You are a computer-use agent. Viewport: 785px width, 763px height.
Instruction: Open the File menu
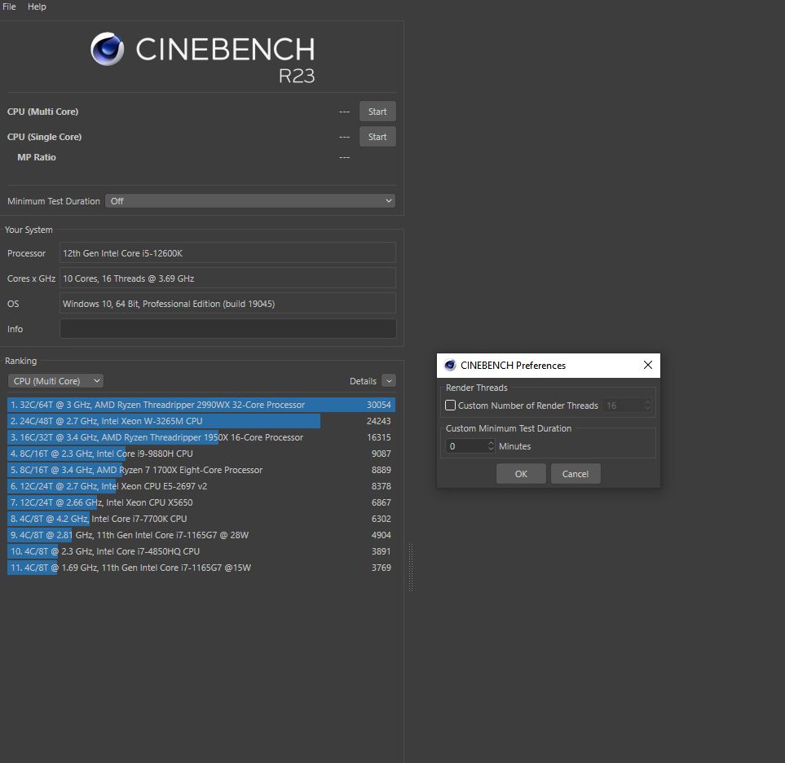pyautogui.click(x=9, y=7)
